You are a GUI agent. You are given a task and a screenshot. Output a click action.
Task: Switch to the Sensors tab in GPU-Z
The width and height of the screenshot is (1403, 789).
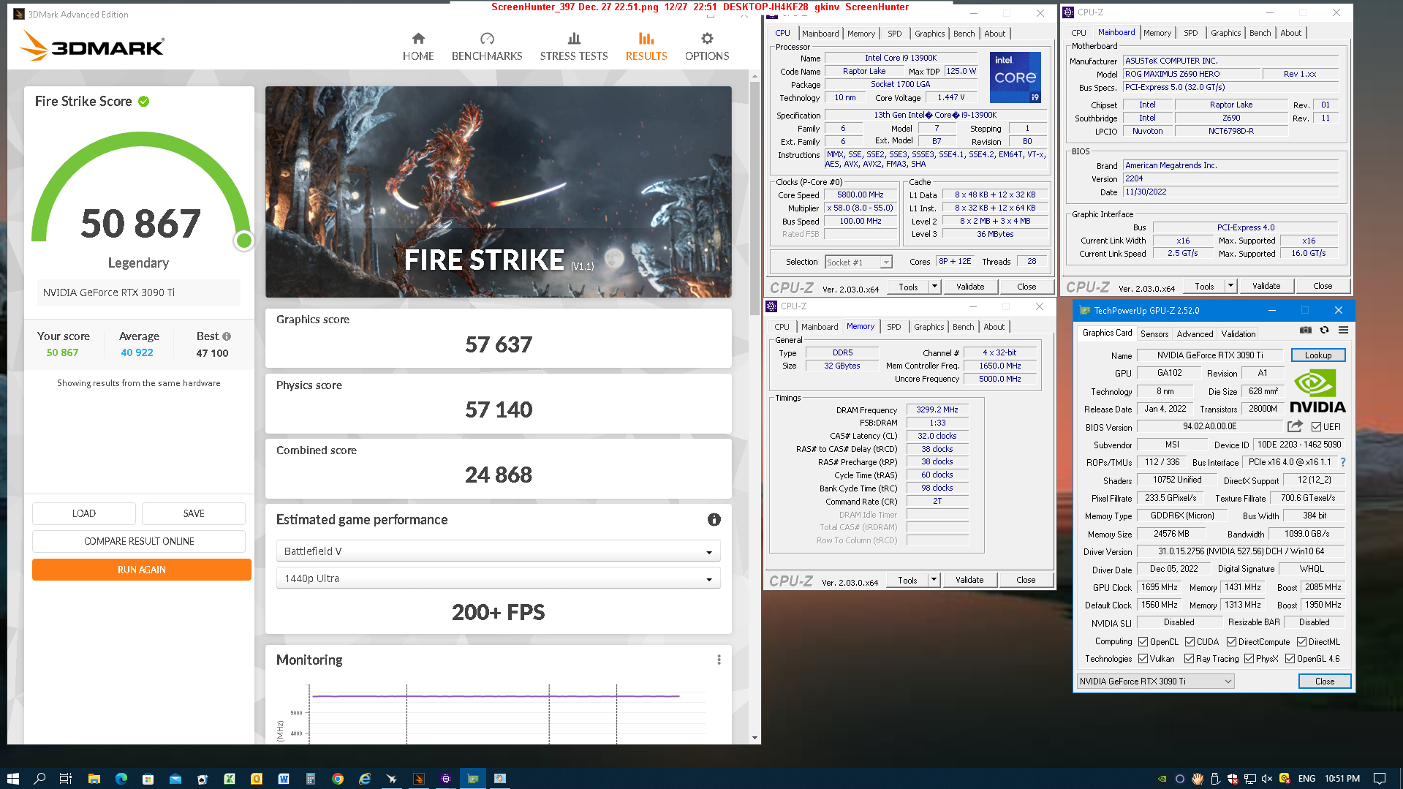pyautogui.click(x=1154, y=333)
